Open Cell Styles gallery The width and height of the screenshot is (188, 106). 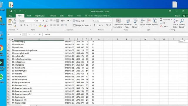[x=135, y=24]
